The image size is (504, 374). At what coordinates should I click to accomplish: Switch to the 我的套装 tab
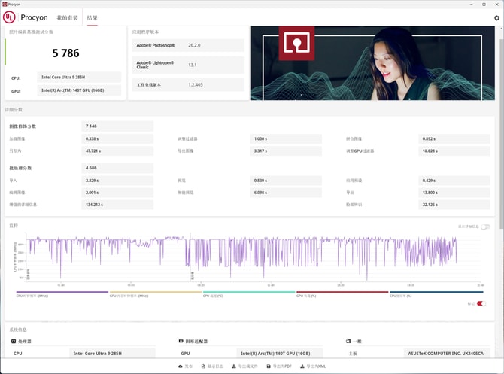coord(68,17)
